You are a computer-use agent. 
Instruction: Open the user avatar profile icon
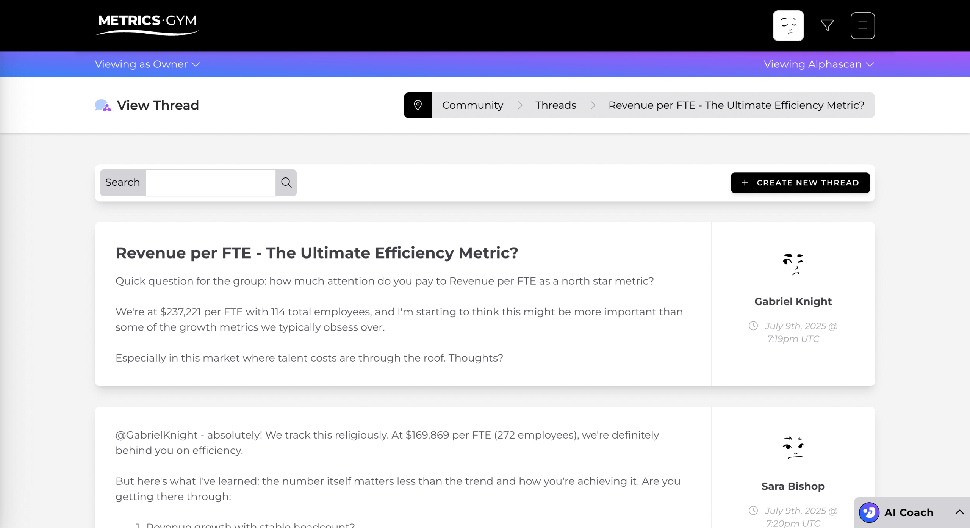click(x=788, y=25)
